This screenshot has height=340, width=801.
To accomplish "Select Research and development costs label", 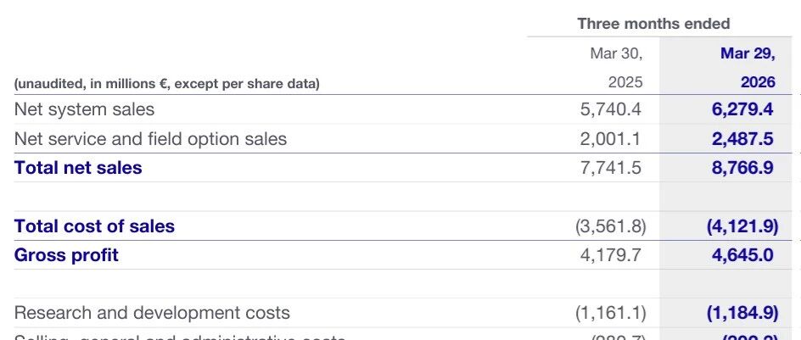I will 152,313.
